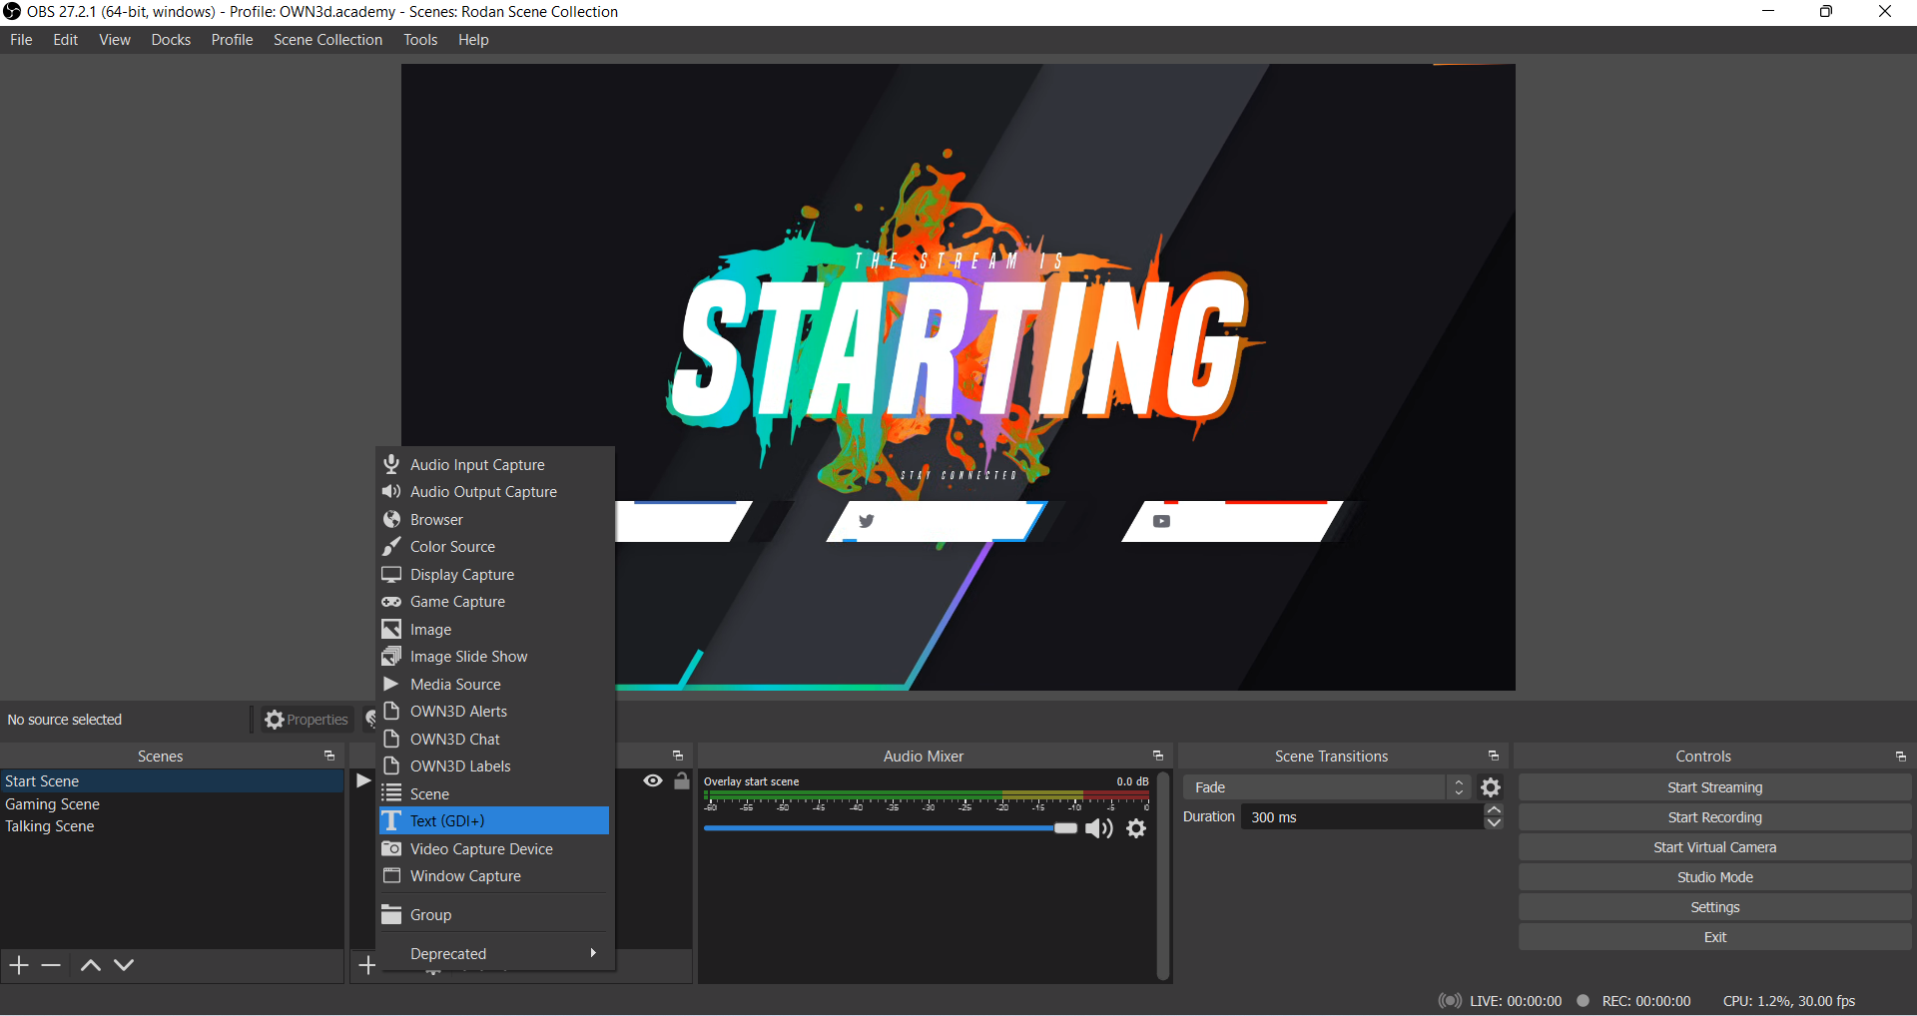1917x1016 pixels.
Task: Toggle the source lock icon
Action: tap(682, 781)
